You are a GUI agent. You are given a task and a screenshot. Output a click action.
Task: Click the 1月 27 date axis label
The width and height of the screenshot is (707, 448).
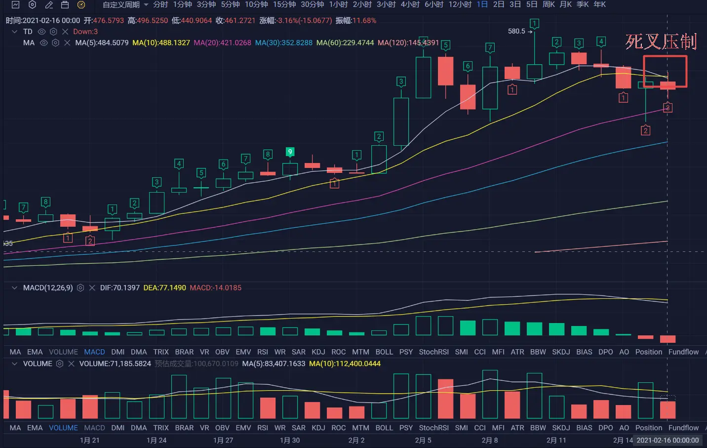pyautogui.click(x=223, y=440)
